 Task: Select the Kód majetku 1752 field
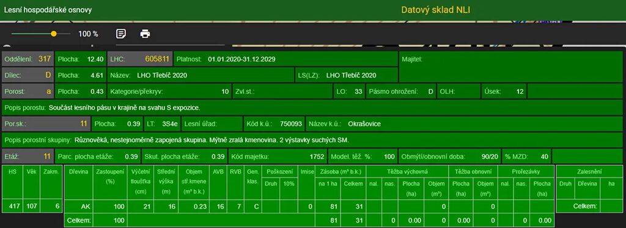277,157
